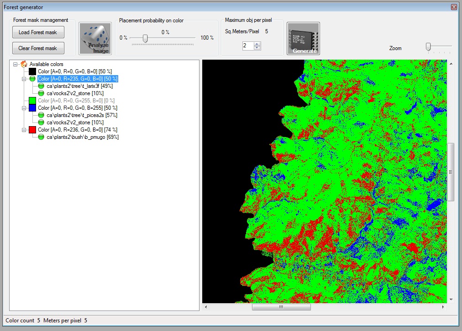Click Load Forest mask button
This screenshot has height=331, width=462.
click(38, 32)
